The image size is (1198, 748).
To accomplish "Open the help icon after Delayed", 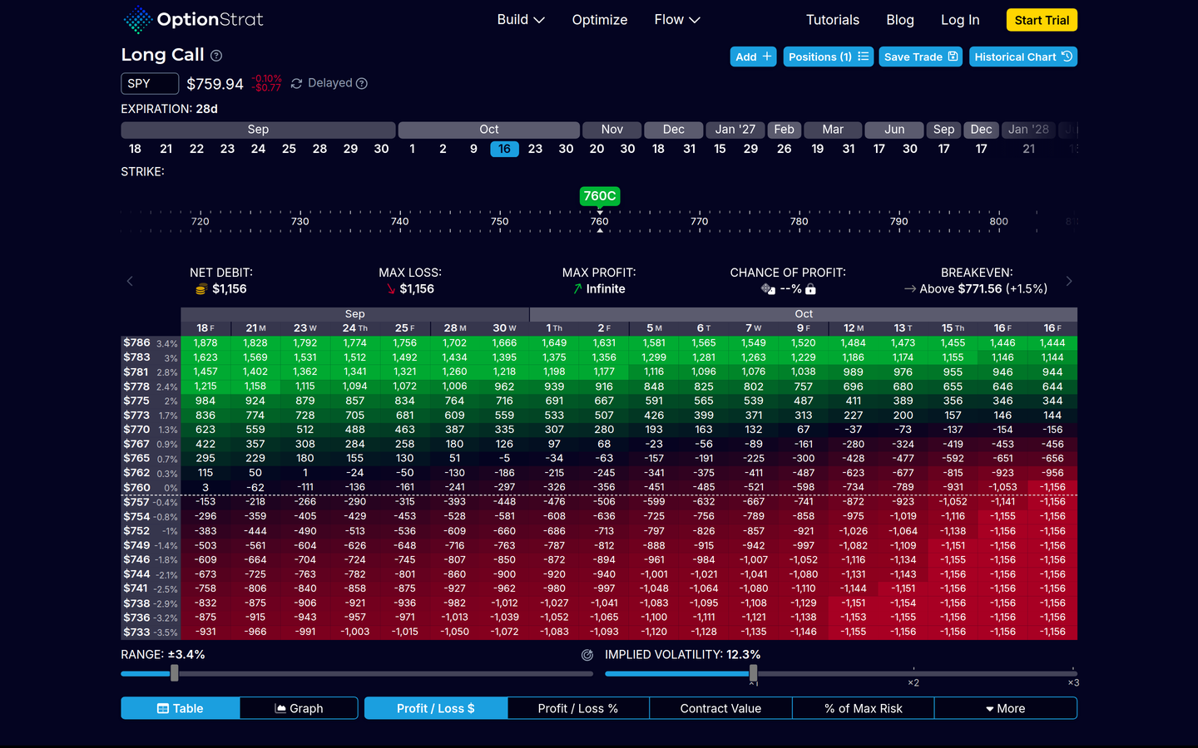I will point(362,83).
